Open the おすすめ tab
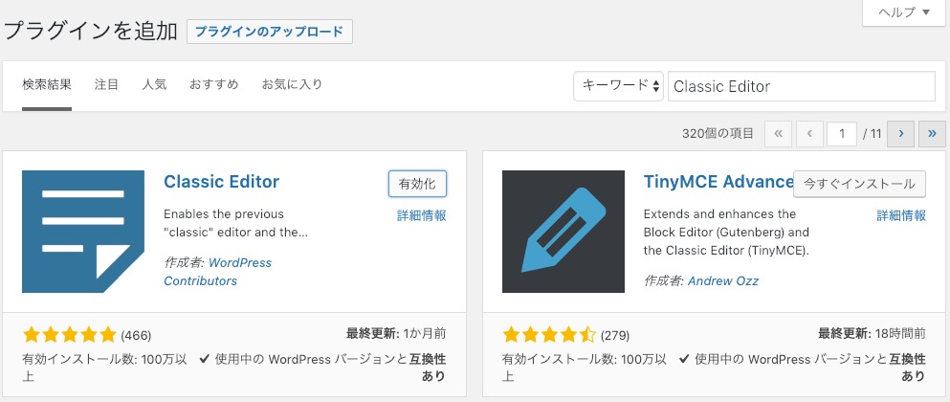 click(213, 84)
